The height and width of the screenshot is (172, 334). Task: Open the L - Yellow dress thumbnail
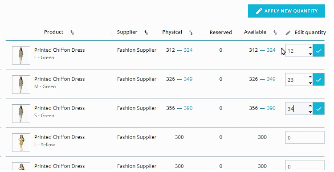[21, 143]
